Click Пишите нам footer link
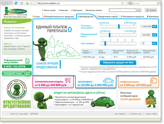164x124 pixels. click(136, 114)
